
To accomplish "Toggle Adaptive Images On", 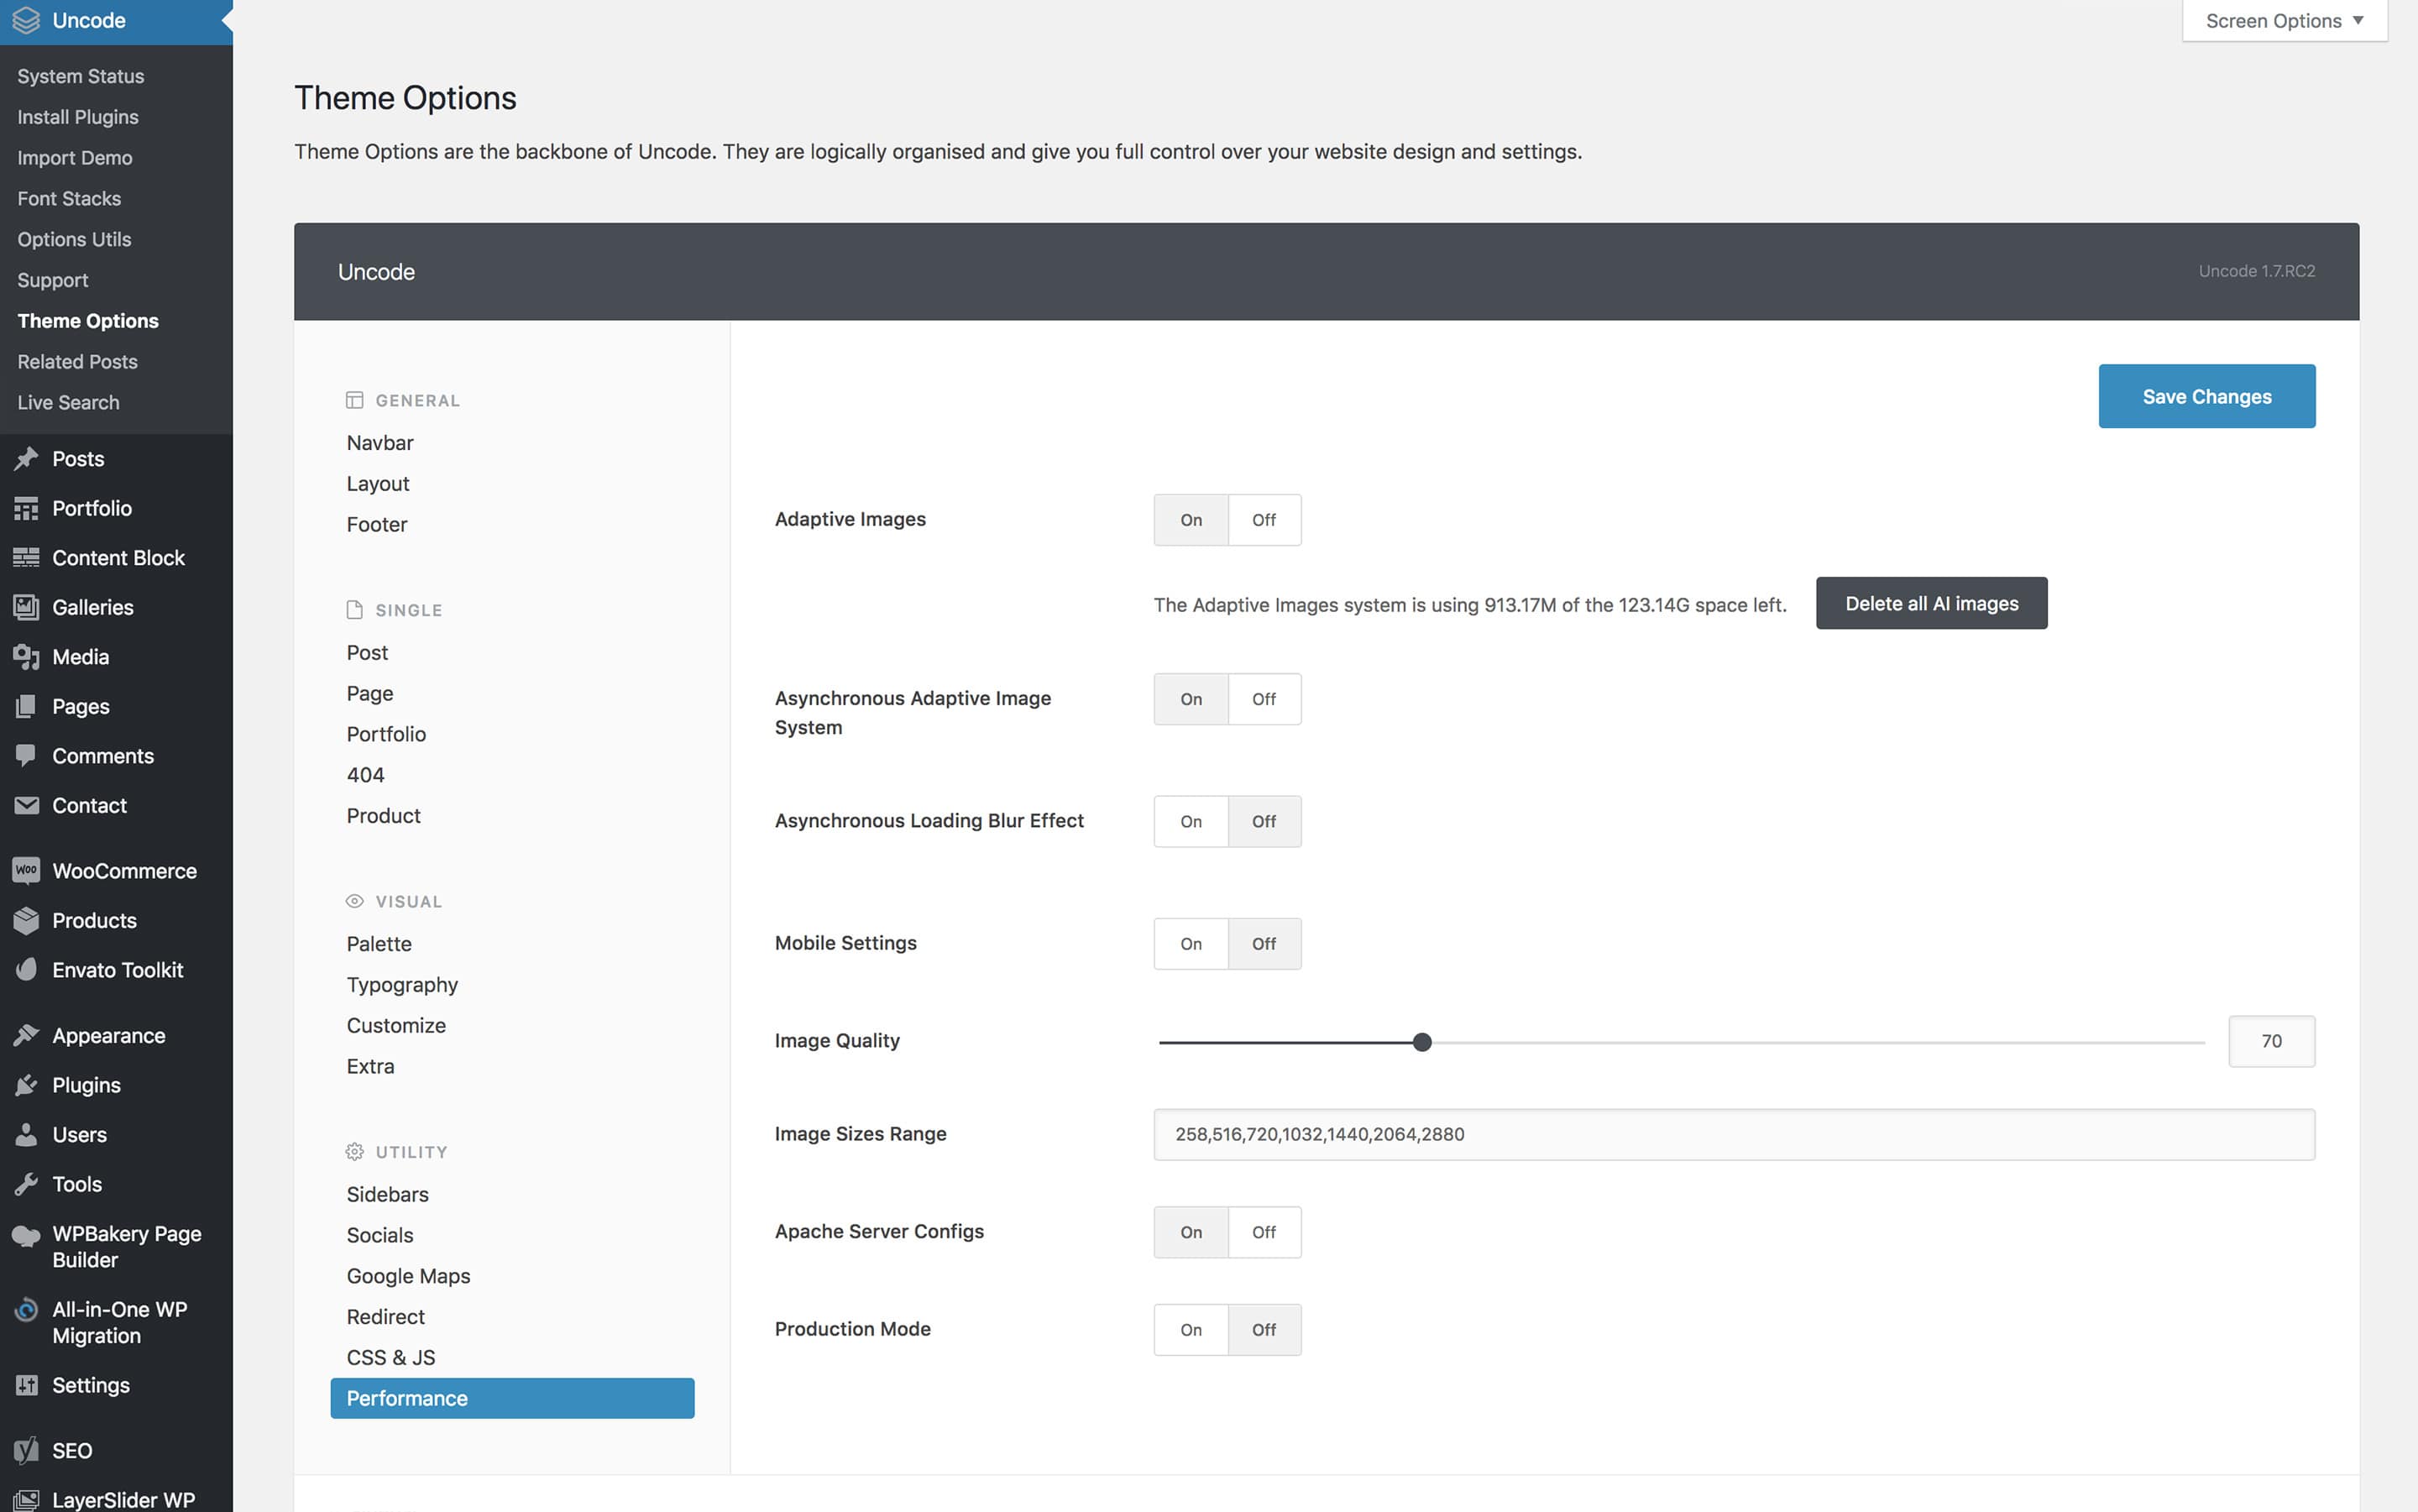I will point(1190,519).
